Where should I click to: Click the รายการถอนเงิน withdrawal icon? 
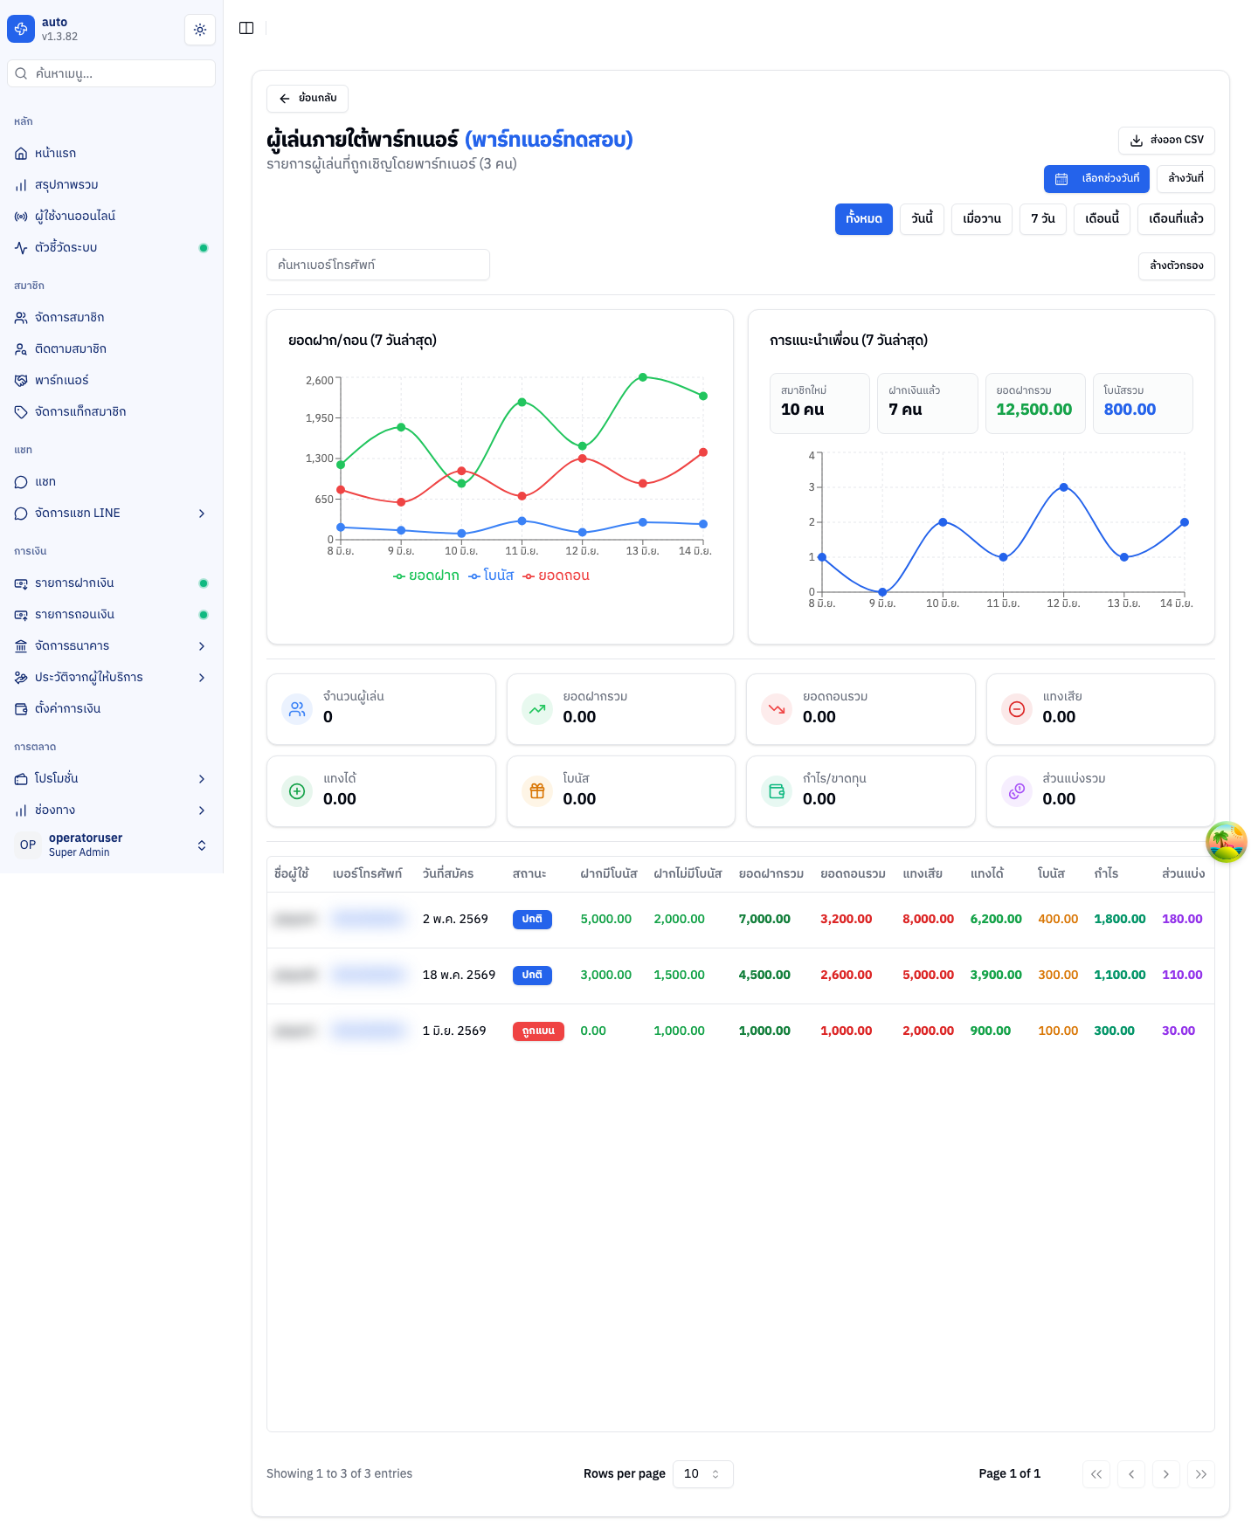pyautogui.click(x=21, y=615)
